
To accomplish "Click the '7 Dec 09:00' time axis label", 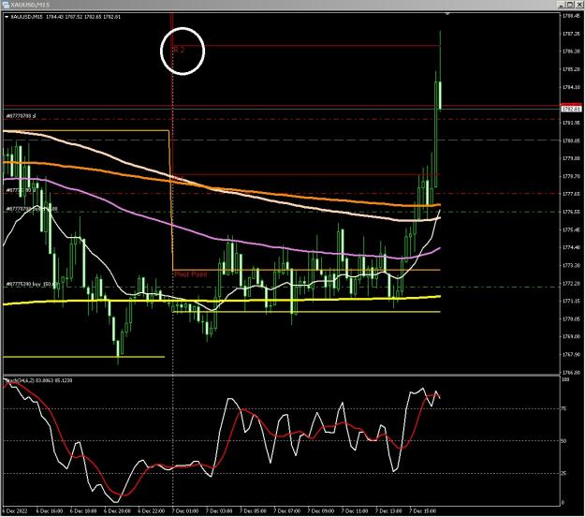I will 321,510.
